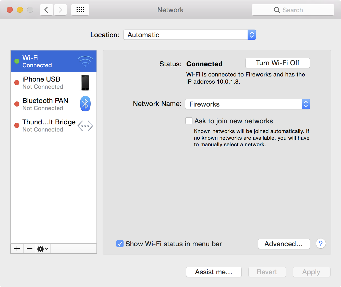Go back with the left chevron button
Screen dimensions: 341x287
click(x=46, y=10)
